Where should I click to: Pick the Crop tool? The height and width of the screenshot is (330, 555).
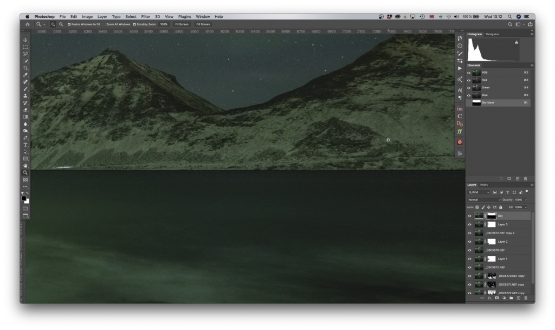coord(25,68)
